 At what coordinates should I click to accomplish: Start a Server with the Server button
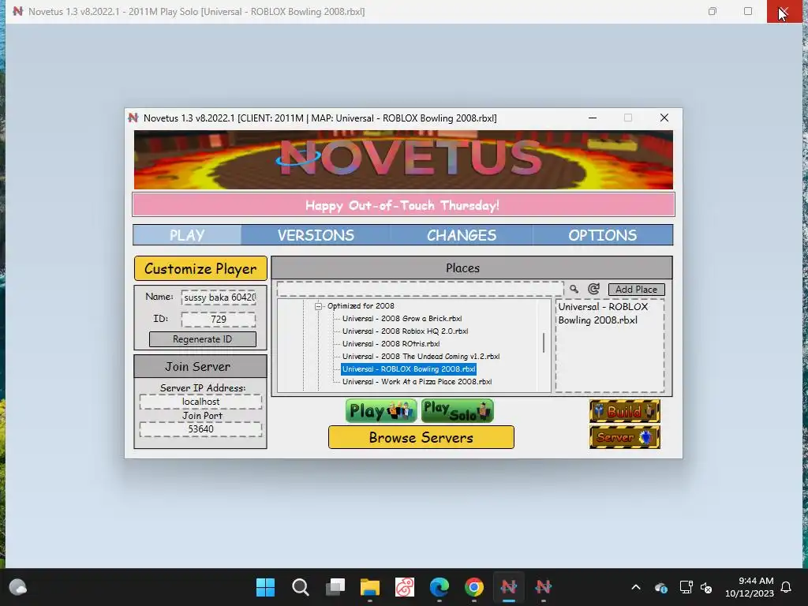tap(625, 437)
